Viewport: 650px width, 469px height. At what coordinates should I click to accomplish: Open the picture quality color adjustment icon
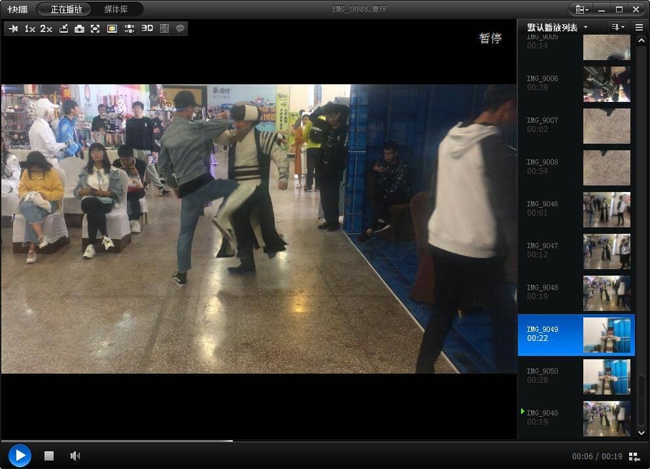tap(112, 29)
